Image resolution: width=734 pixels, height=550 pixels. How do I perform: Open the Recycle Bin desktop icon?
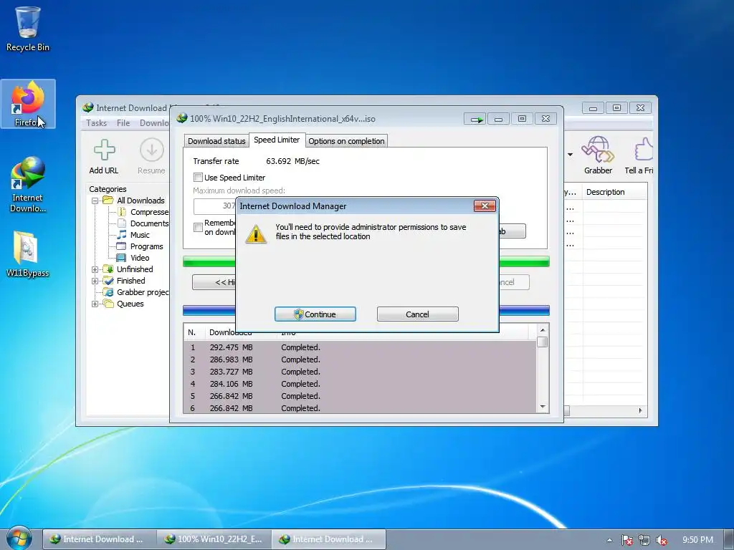click(x=28, y=29)
